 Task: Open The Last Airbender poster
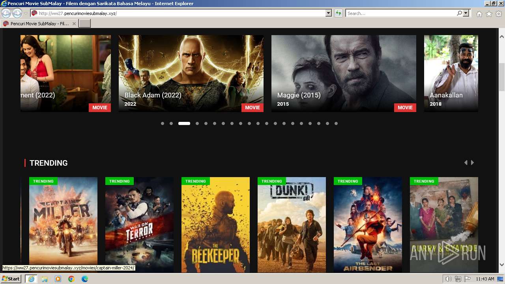pyautogui.click(x=368, y=225)
